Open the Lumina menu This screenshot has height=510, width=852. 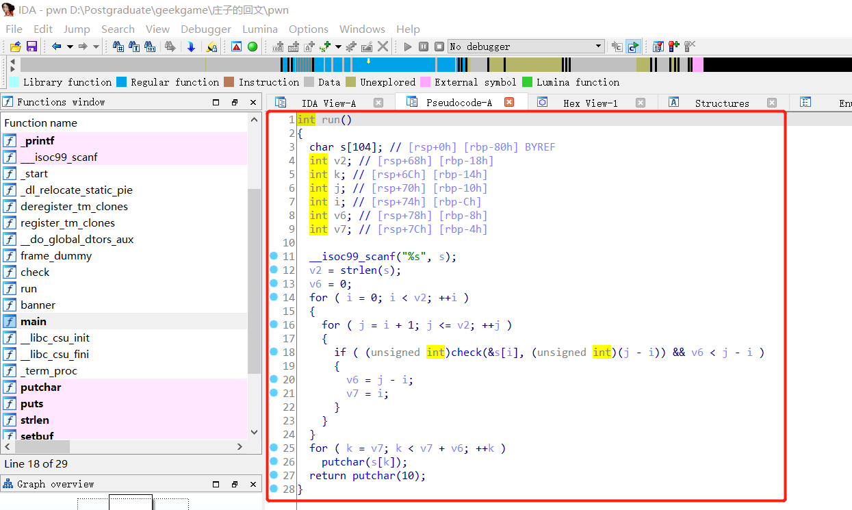click(260, 29)
